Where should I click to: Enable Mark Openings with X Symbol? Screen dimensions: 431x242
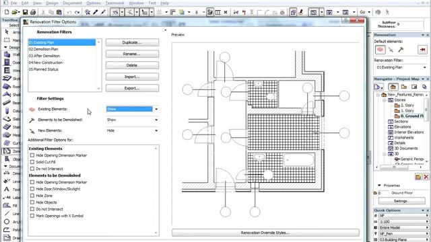pos(32,216)
